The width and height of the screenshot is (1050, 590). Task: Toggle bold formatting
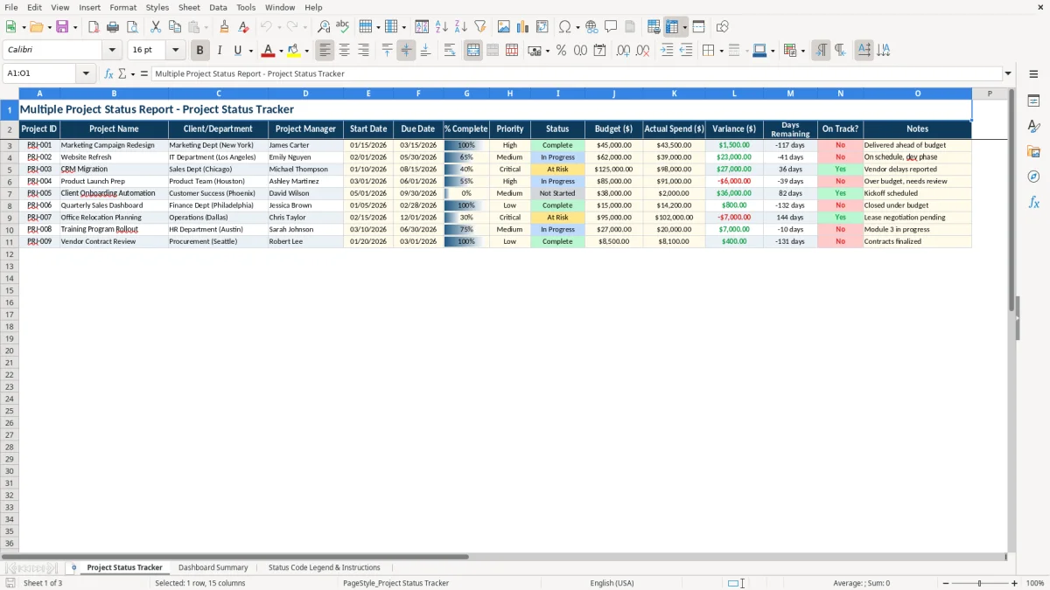click(199, 51)
